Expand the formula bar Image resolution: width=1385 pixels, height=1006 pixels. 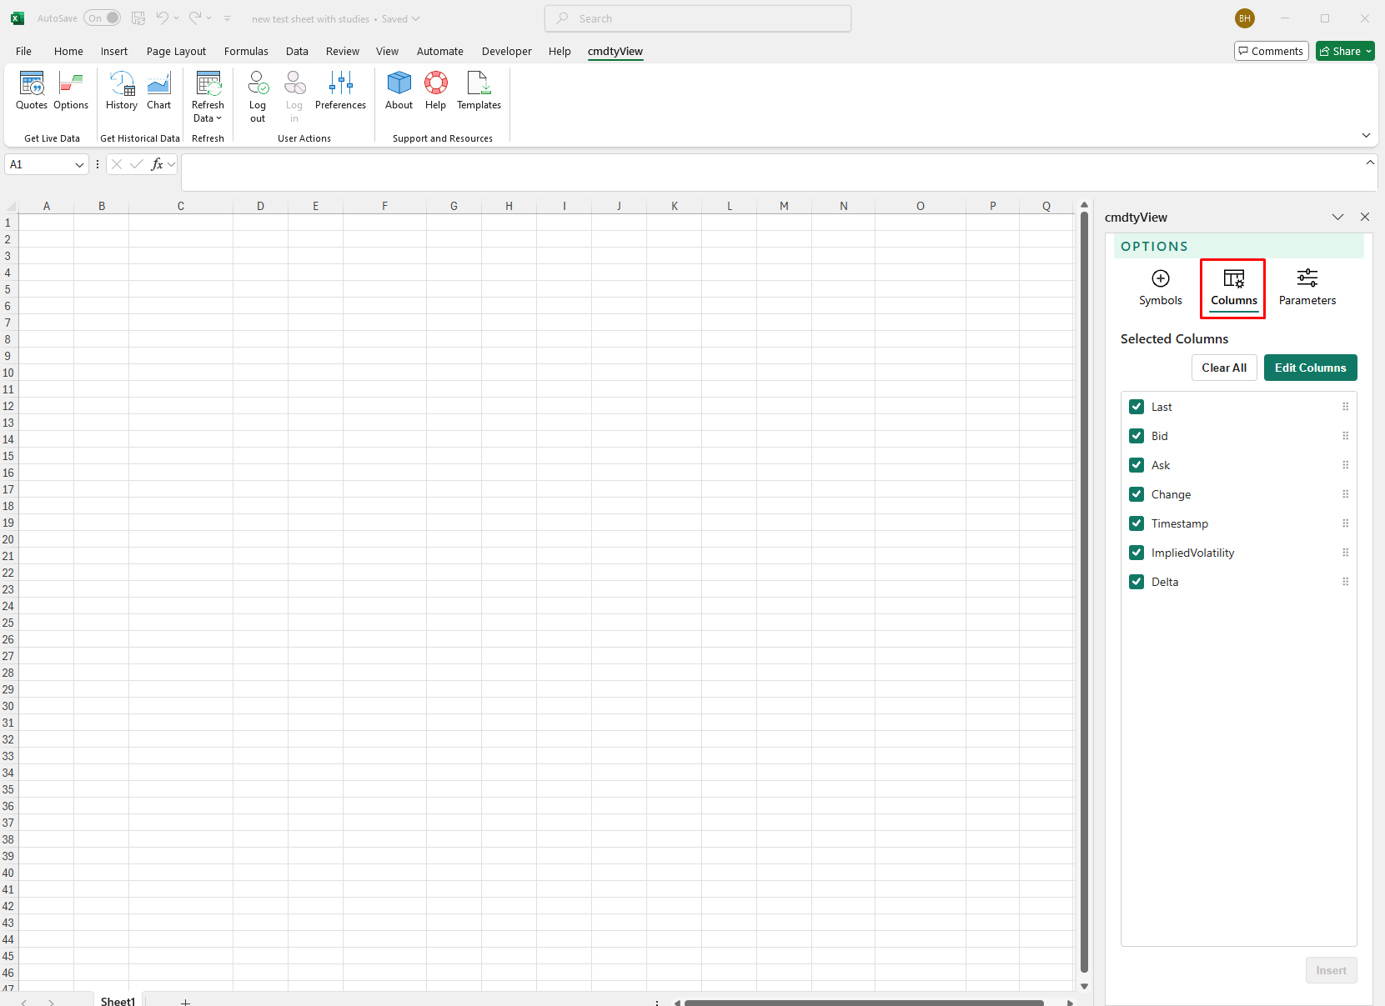click(1370, 163)
